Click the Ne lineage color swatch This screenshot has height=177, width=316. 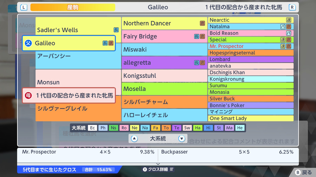[x=134, y=128]
